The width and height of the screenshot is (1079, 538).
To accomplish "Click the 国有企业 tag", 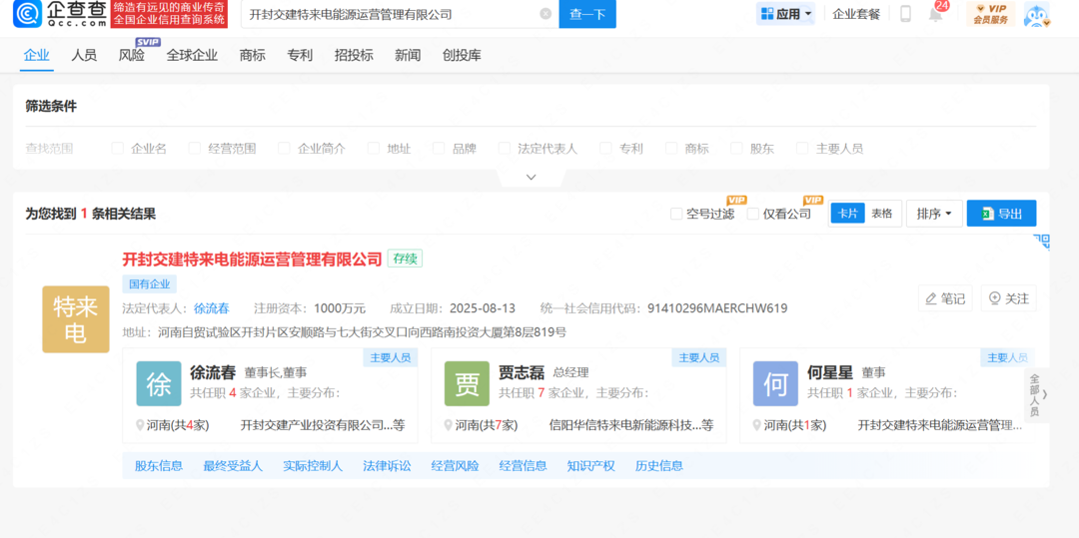I will pos(149,283).
